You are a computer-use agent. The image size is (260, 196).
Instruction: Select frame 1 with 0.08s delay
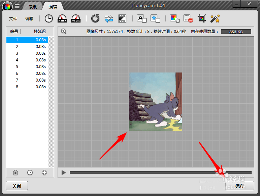(x=27, y=40)
